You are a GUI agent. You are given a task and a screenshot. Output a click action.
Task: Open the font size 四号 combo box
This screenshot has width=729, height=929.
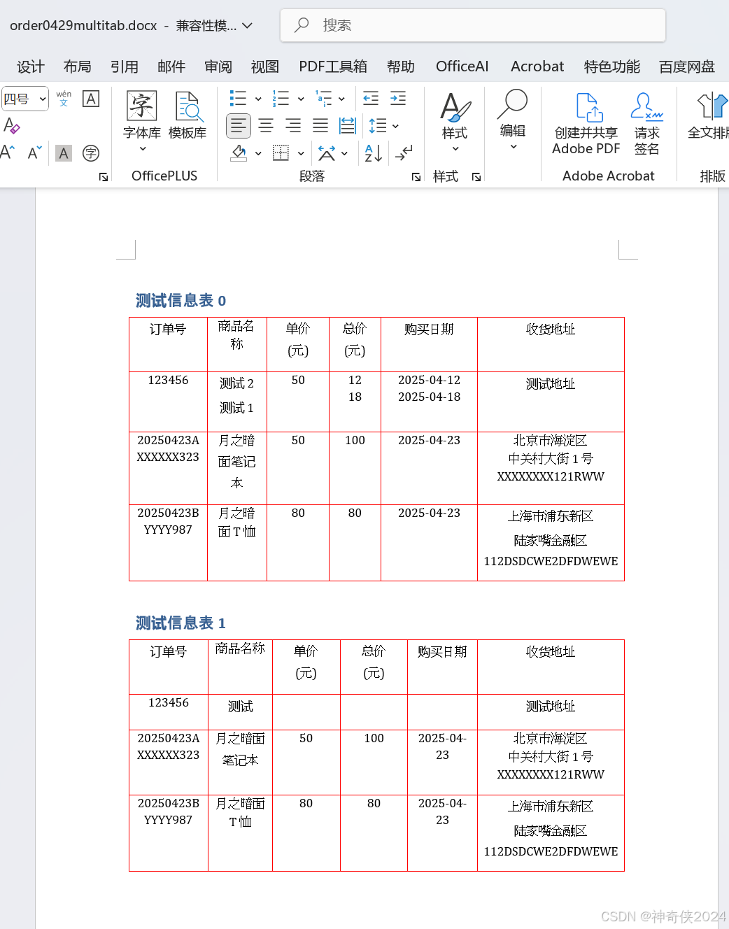[x=24, y=99]
